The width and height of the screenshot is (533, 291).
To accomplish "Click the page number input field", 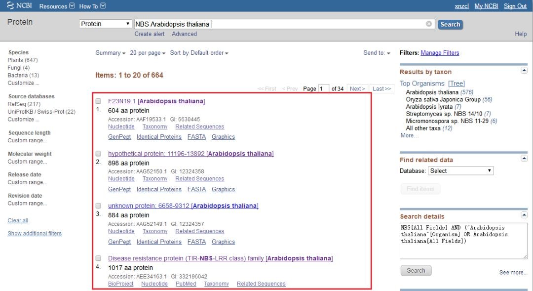I will [x=324, y=89].
